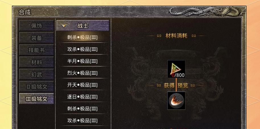Click the material icon showing 0/800
The image size is (260, 129).
coord(176,69)
